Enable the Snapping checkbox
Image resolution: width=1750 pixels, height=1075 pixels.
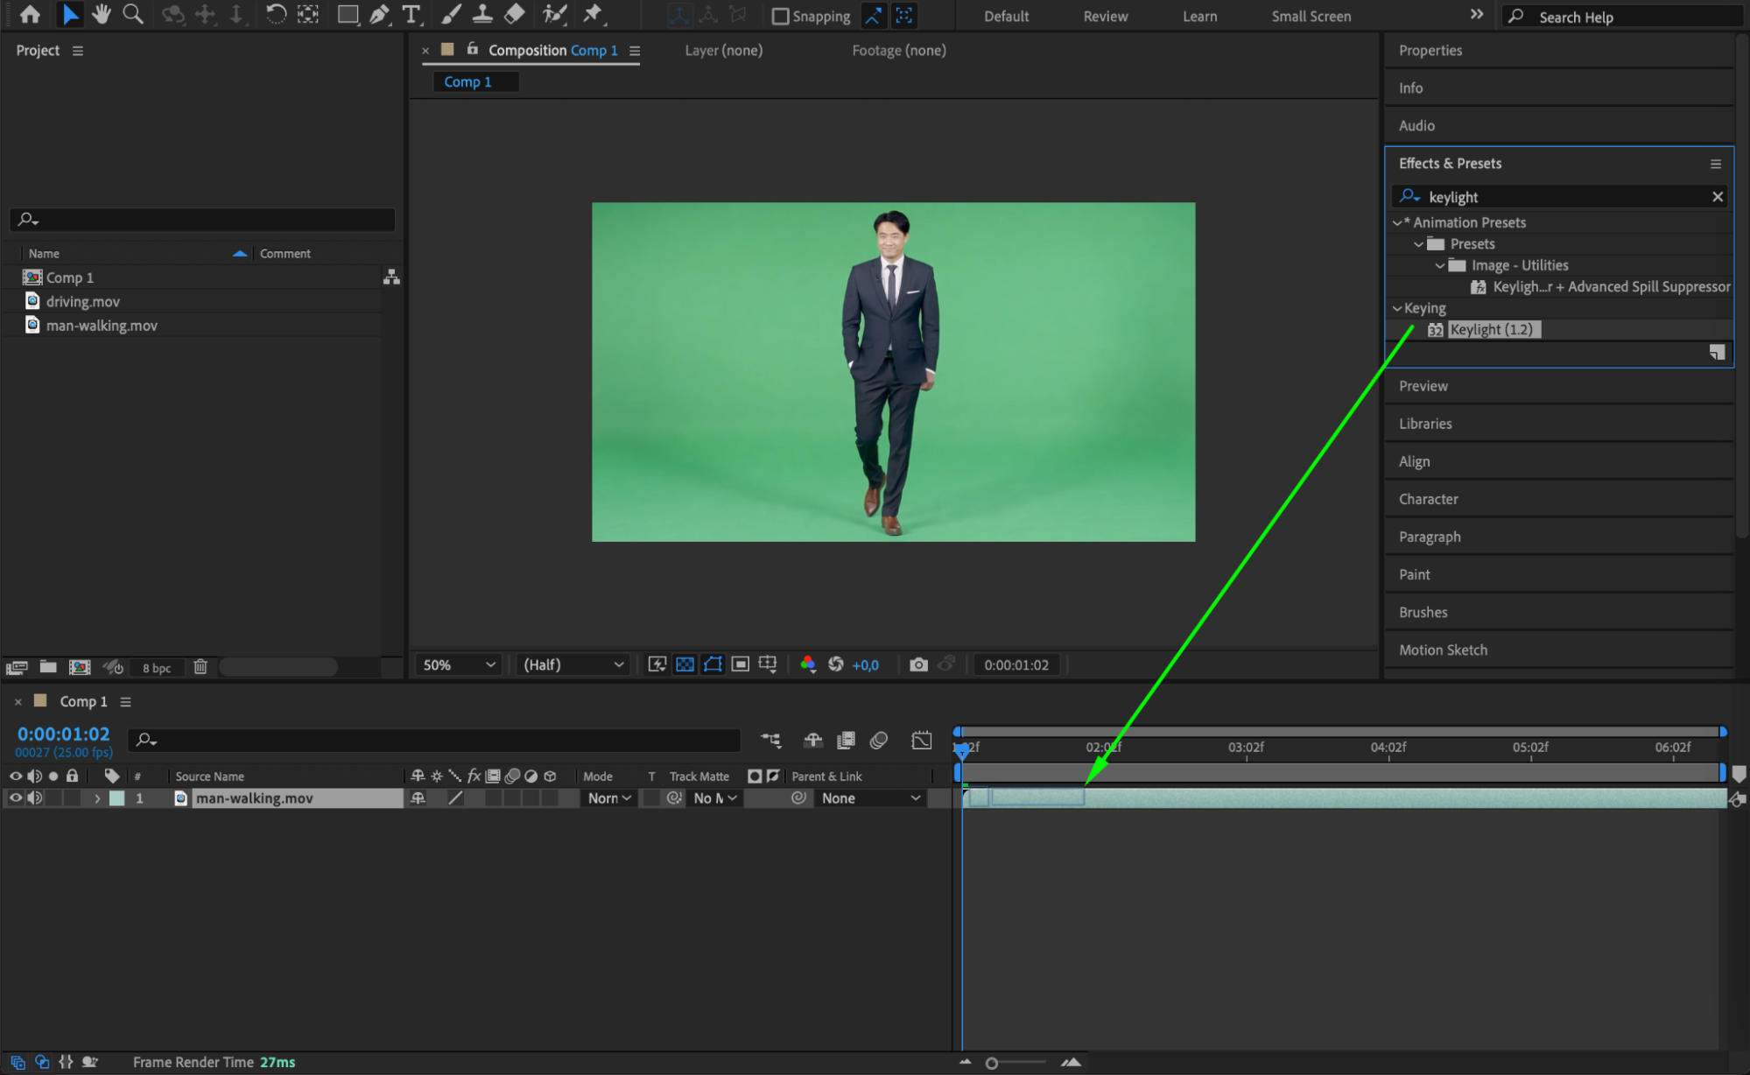(780, 16)
